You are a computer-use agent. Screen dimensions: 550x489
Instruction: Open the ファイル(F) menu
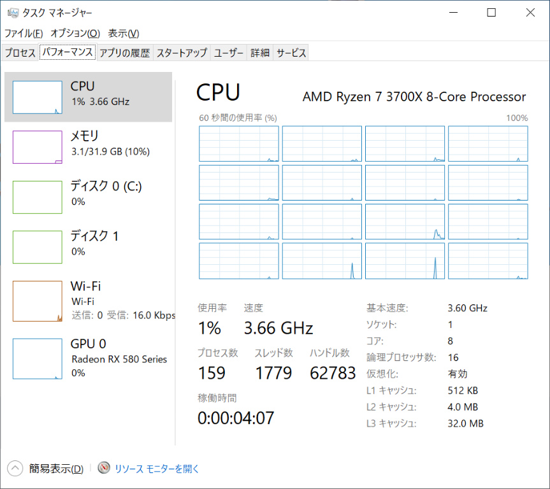(24, 33)
